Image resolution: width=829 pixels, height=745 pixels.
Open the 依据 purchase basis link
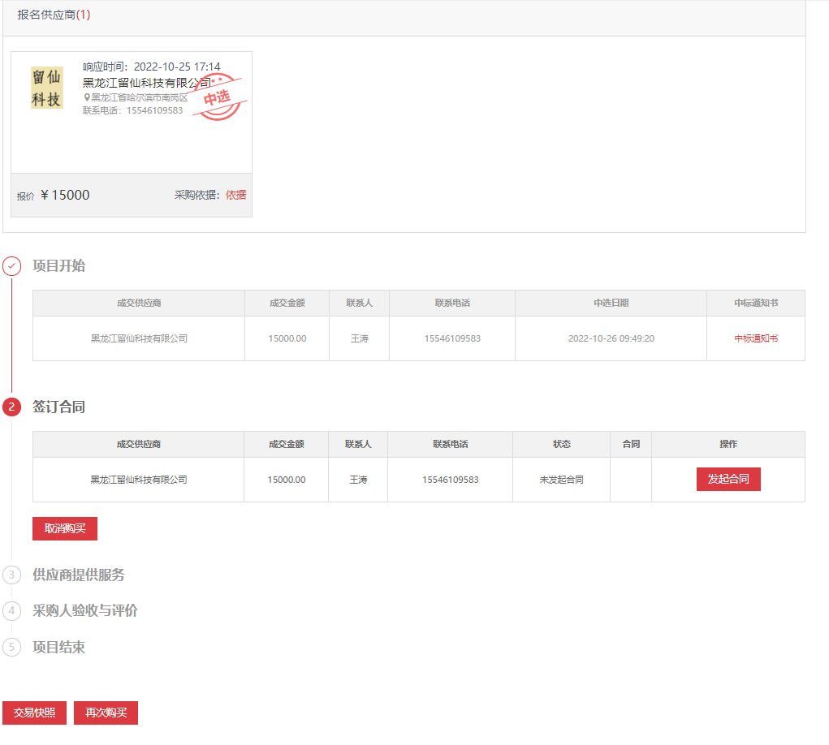tap(235, 194)
